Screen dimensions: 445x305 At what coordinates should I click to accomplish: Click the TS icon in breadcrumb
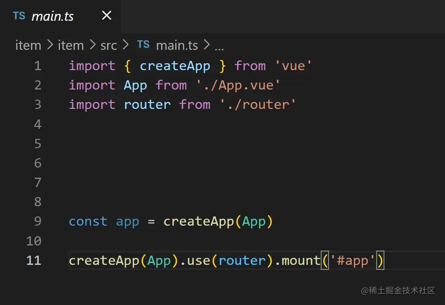[x=143, y=44]
